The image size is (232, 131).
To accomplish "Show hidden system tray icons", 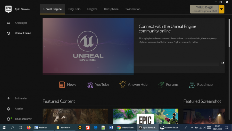I will click(x=192, y=128).
